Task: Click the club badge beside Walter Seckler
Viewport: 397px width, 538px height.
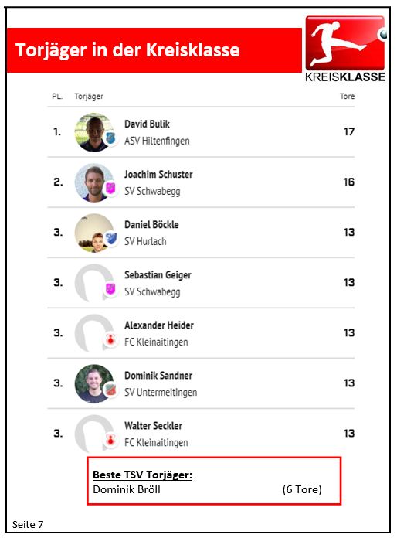Action: pos(110,440)
